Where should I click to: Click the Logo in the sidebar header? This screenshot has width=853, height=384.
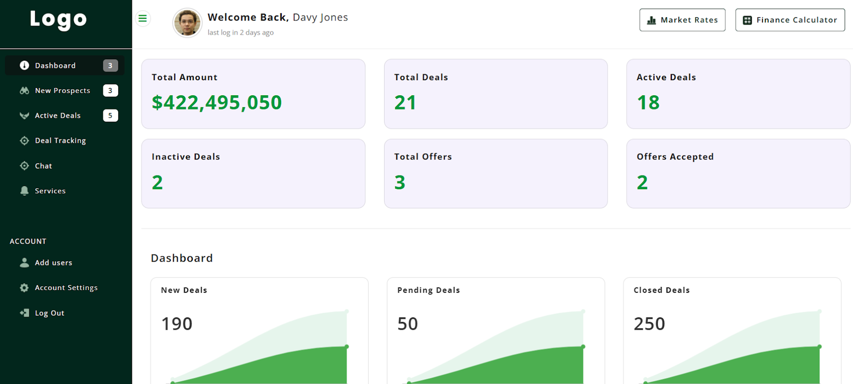pyautogui.click(x=58, y=19)
